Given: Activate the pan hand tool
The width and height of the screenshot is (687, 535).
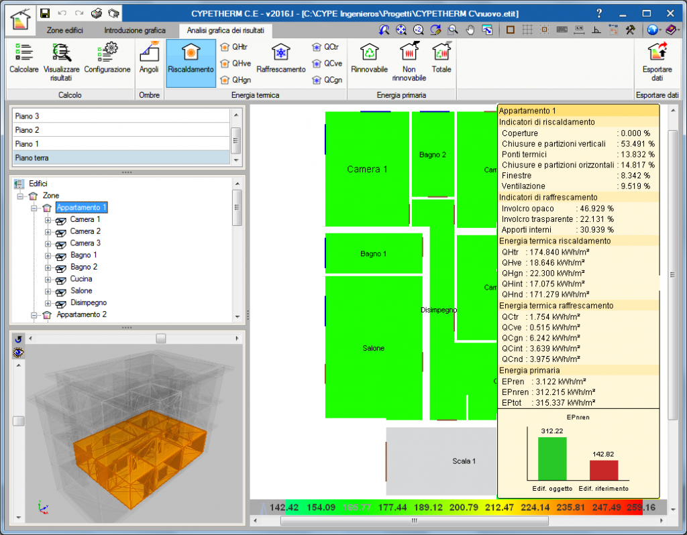Looking at the screenshot, I should click(x=470, y=29).
